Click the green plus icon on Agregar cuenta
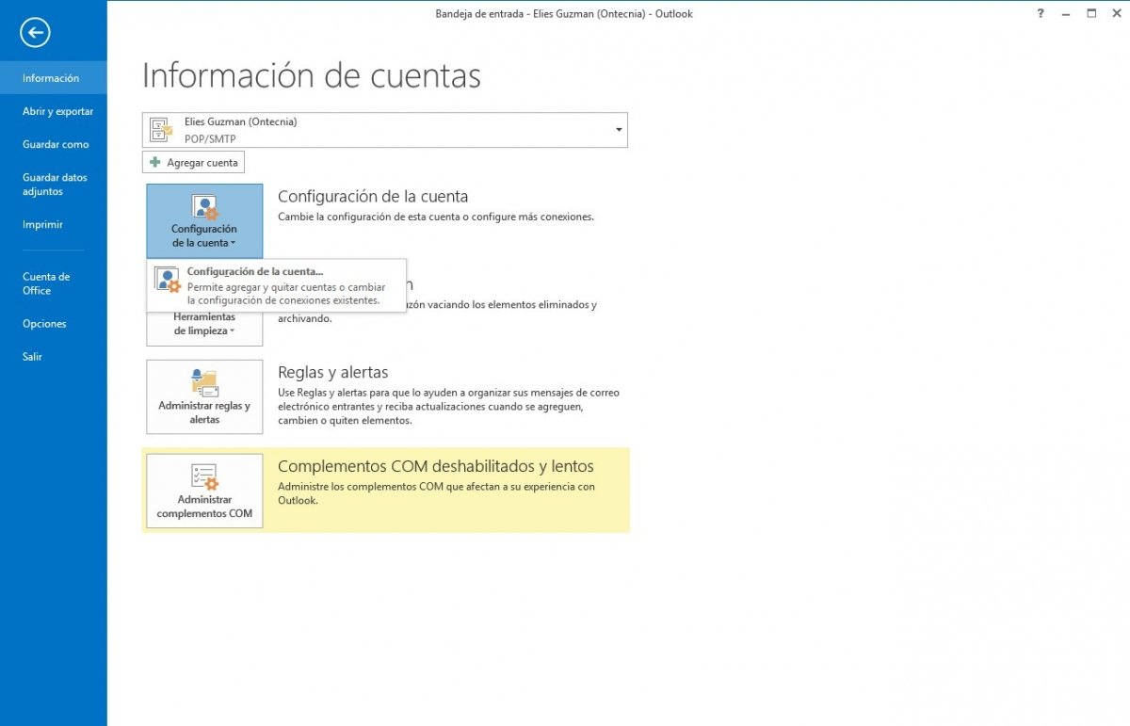1130x726 pixels. [x=155, y=163]
